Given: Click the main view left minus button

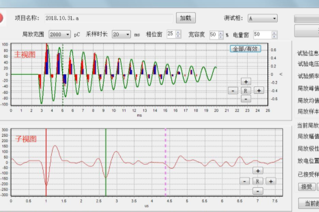Looking at the screenshot, I should pos(232,91).
